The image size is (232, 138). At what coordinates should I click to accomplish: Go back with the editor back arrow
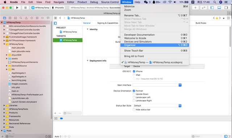point(60,18)
